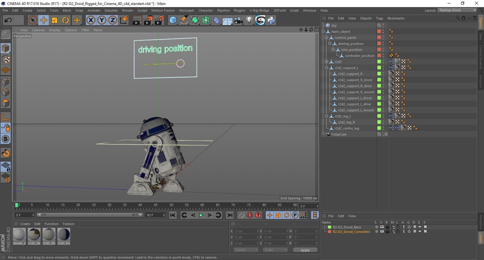Click the Make Editable icon in left toolbar
Viewport: 484px width, 260px height.
point(6,35)
